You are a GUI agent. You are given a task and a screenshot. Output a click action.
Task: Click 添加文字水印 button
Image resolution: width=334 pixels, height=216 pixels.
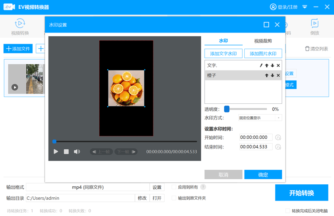pos(223,54)
